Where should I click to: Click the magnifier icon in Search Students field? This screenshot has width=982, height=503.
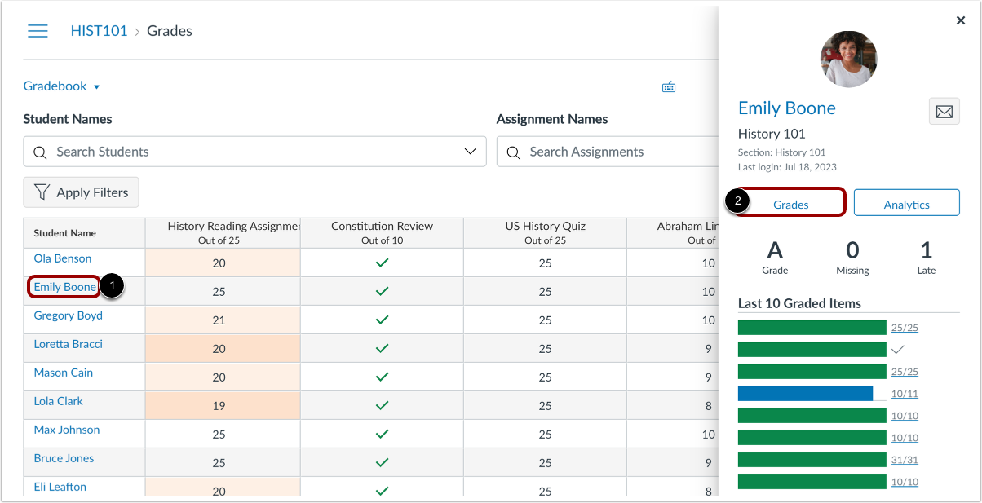pyautogui.click(x=39, y=152)
